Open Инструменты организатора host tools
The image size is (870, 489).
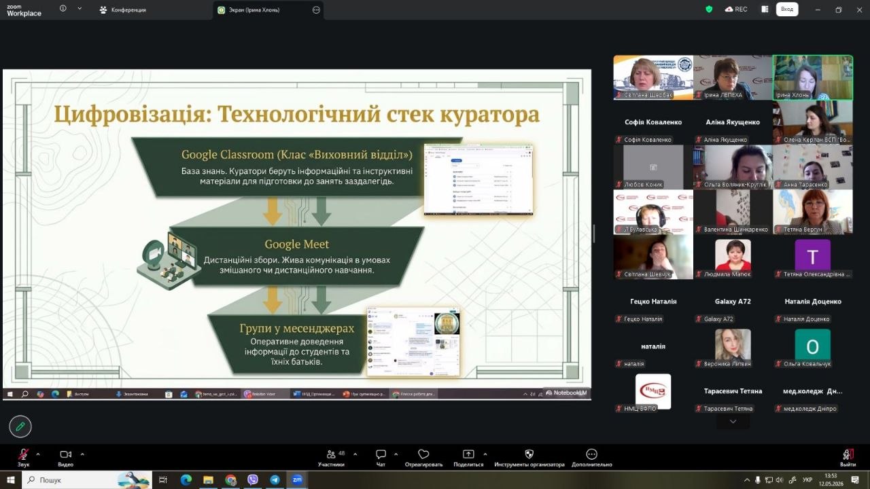[529, 457]
